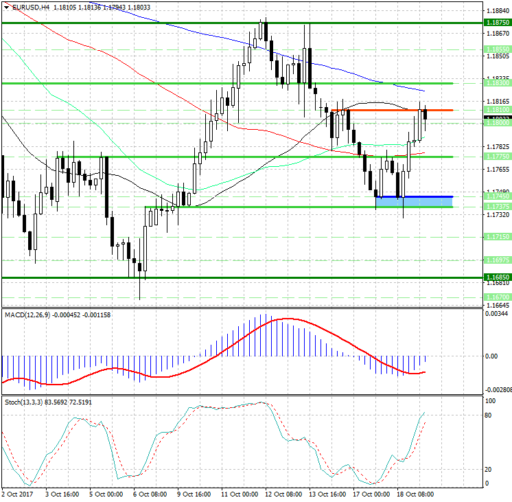The height and width of the screenshot is (502, 512).
Task: Select the 1.17750 price level label
Action: click(498, 157)
